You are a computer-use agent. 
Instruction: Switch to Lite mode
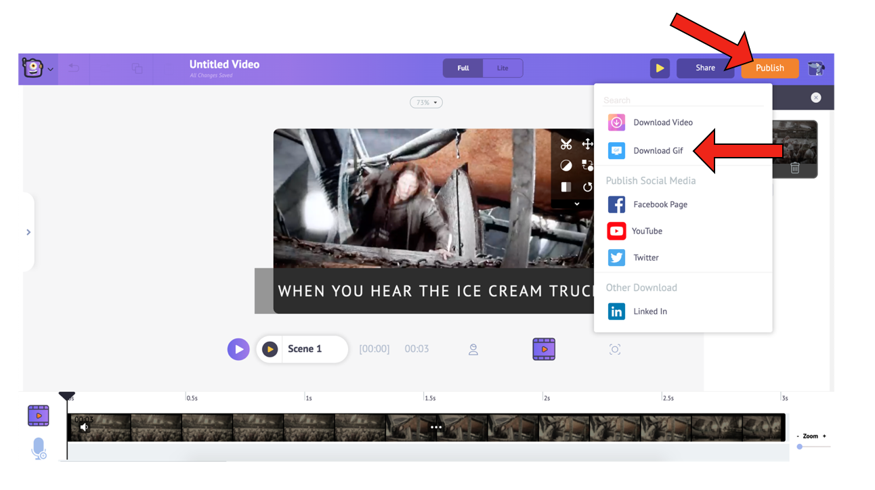pyautogui.click(x=503, y=68)
